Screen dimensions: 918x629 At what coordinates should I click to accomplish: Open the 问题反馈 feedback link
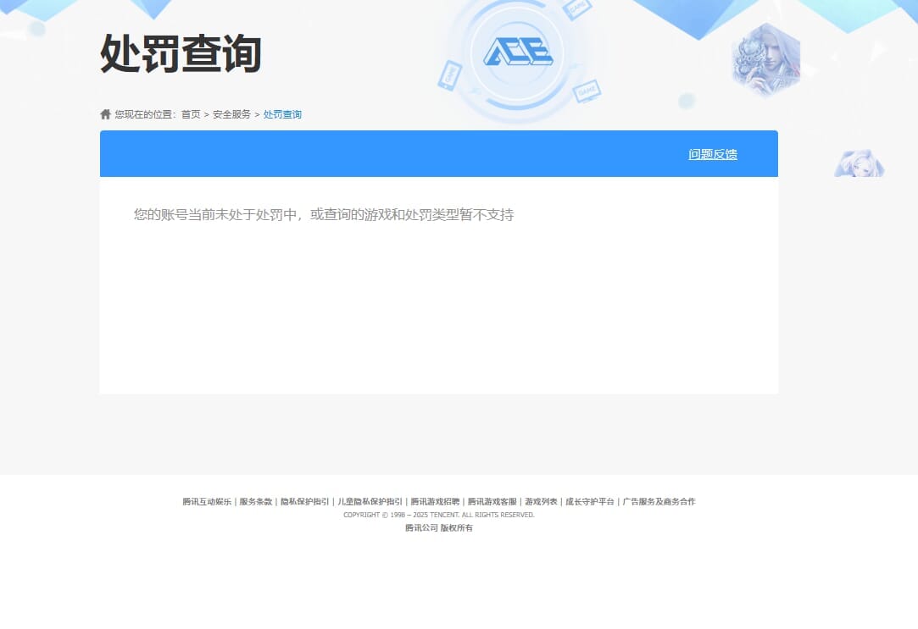[x=712, y=155]
